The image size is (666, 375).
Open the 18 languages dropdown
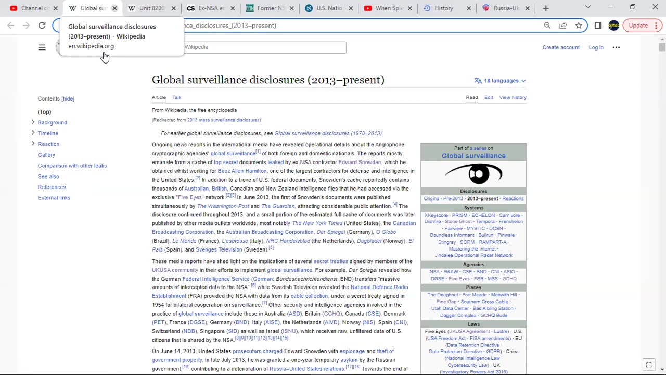[x=500, y=81]
